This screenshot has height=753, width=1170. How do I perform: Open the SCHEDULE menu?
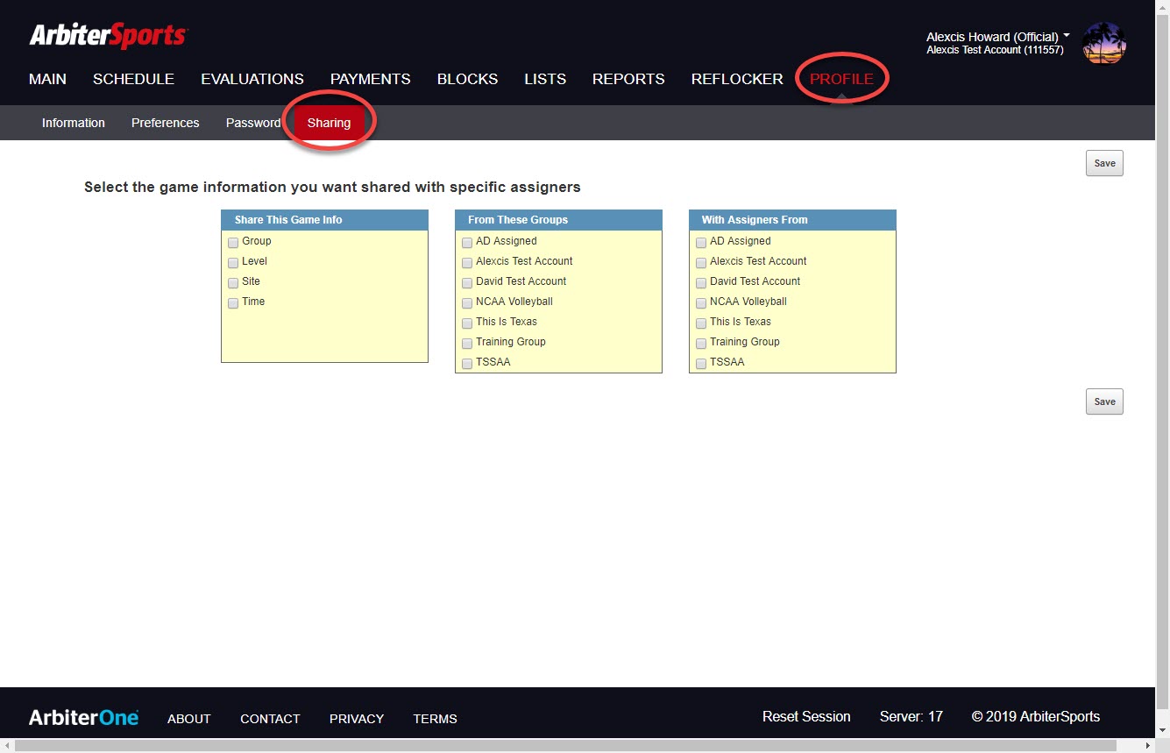click(133, 79)
